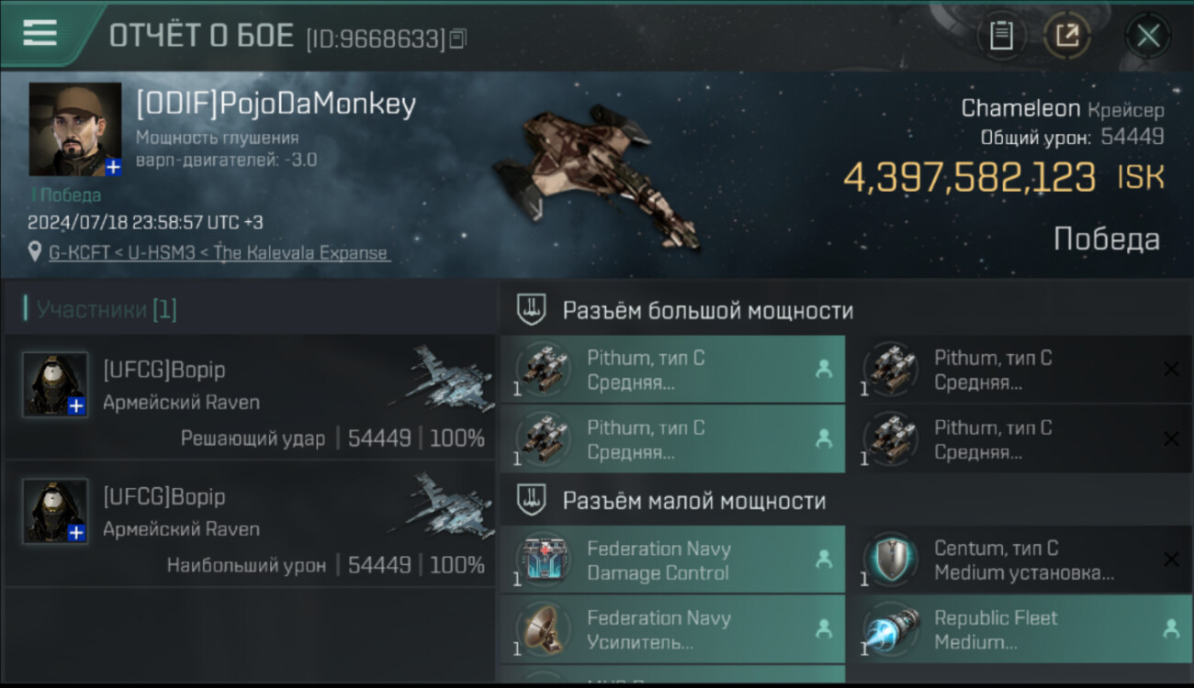This screenshot has width=1194, height=688.
Task: Share the battle report via export icon
Action: (x=1067, y=36)
